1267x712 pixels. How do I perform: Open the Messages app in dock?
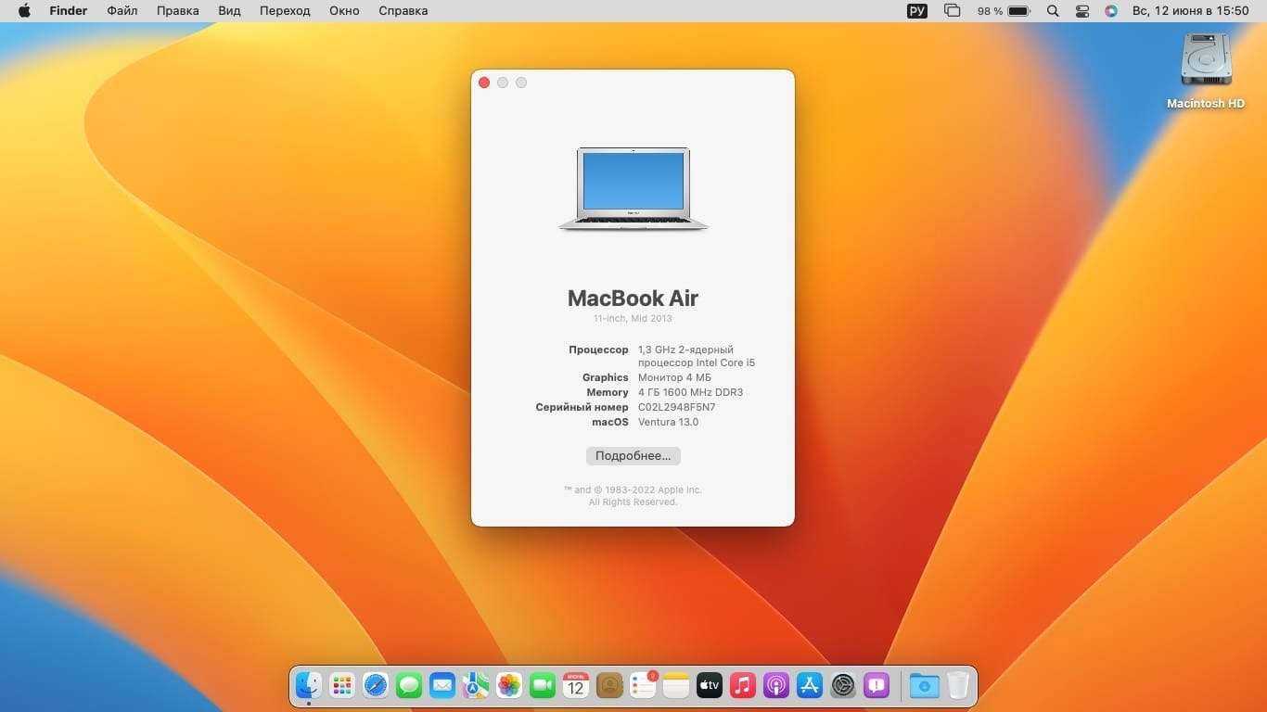[x=409, y=685]
